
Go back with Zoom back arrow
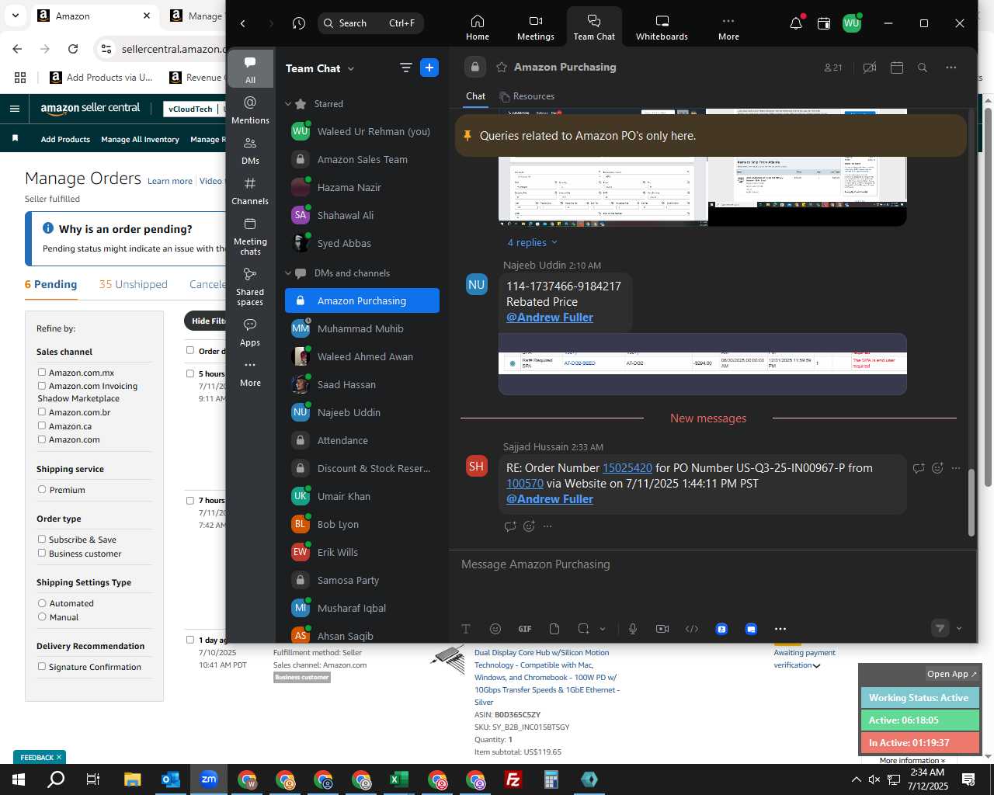click(243, 23)
